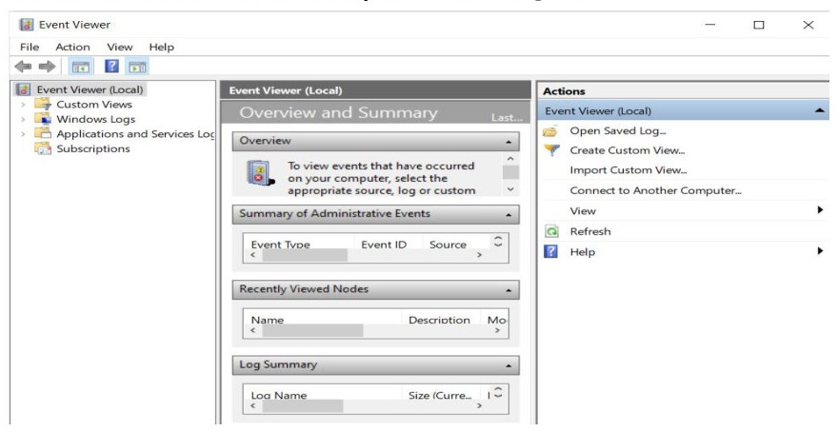
Task: Click the Back arrow toolbar icon
Action: click(23, 67)
